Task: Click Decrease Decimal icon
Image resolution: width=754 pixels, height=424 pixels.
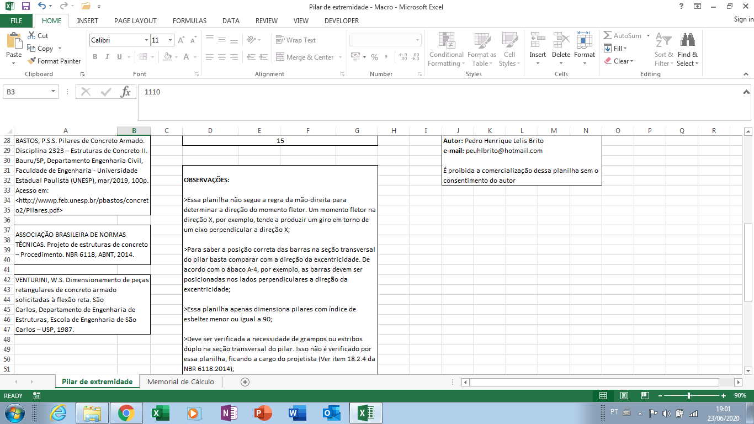Action: pyautogui.click(x=416, y=57)
